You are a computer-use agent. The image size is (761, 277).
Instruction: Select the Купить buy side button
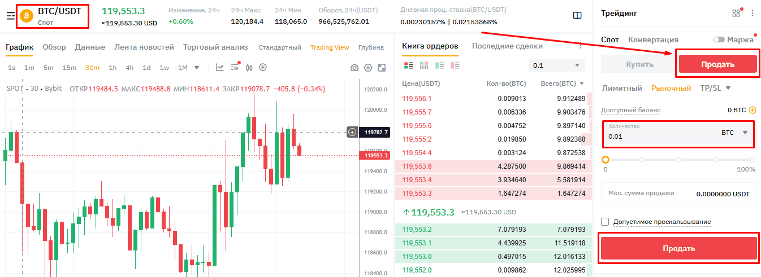click(x=639, y=64)
